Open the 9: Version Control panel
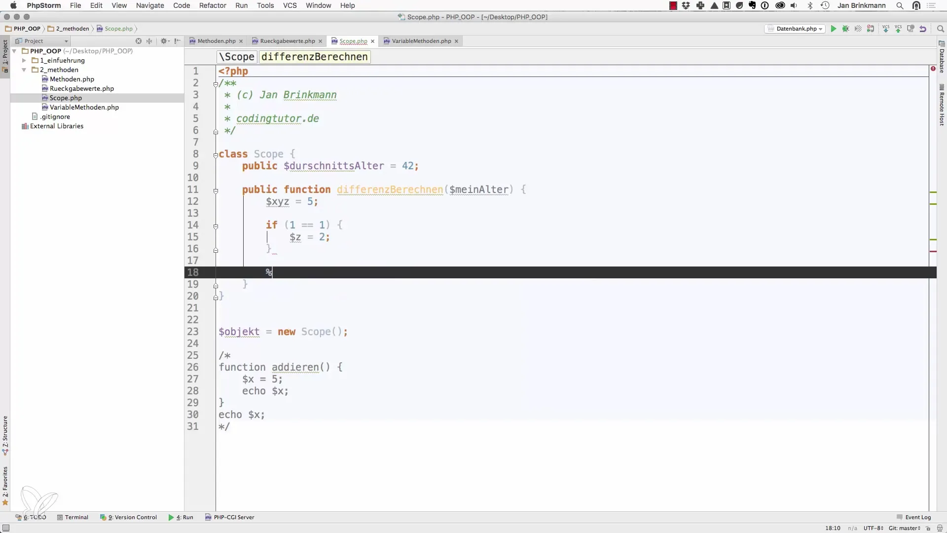This screenshot has height=533, width=947. coord(128,517)
